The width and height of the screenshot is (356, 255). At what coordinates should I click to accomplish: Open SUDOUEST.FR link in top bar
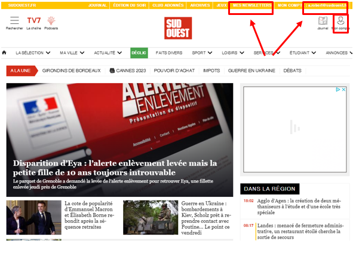(22, 5)
